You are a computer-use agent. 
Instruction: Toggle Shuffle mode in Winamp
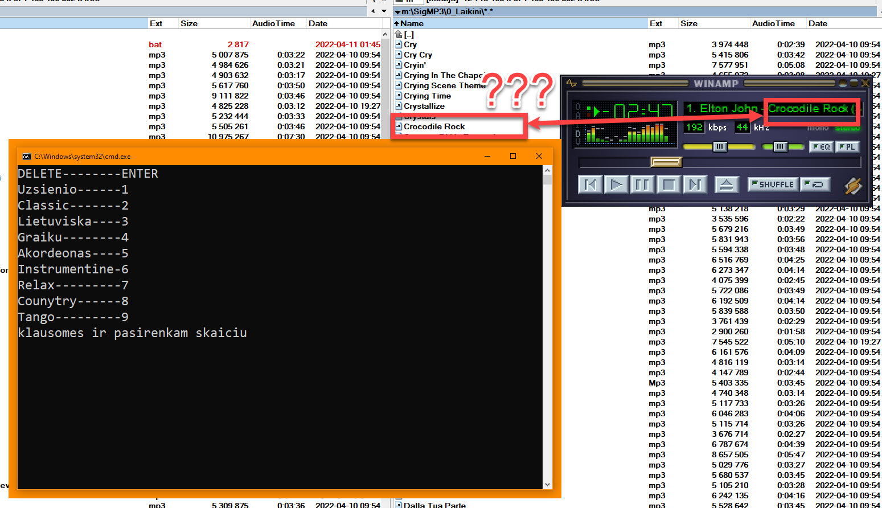(772, 185)
